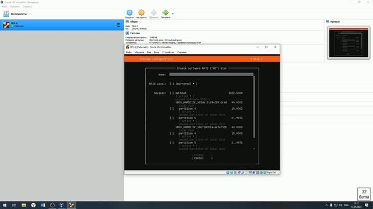The height and width of the screenshot is (209, 373).
Task: Click Cancel in the RAID dialog
Action: (202, 158)
